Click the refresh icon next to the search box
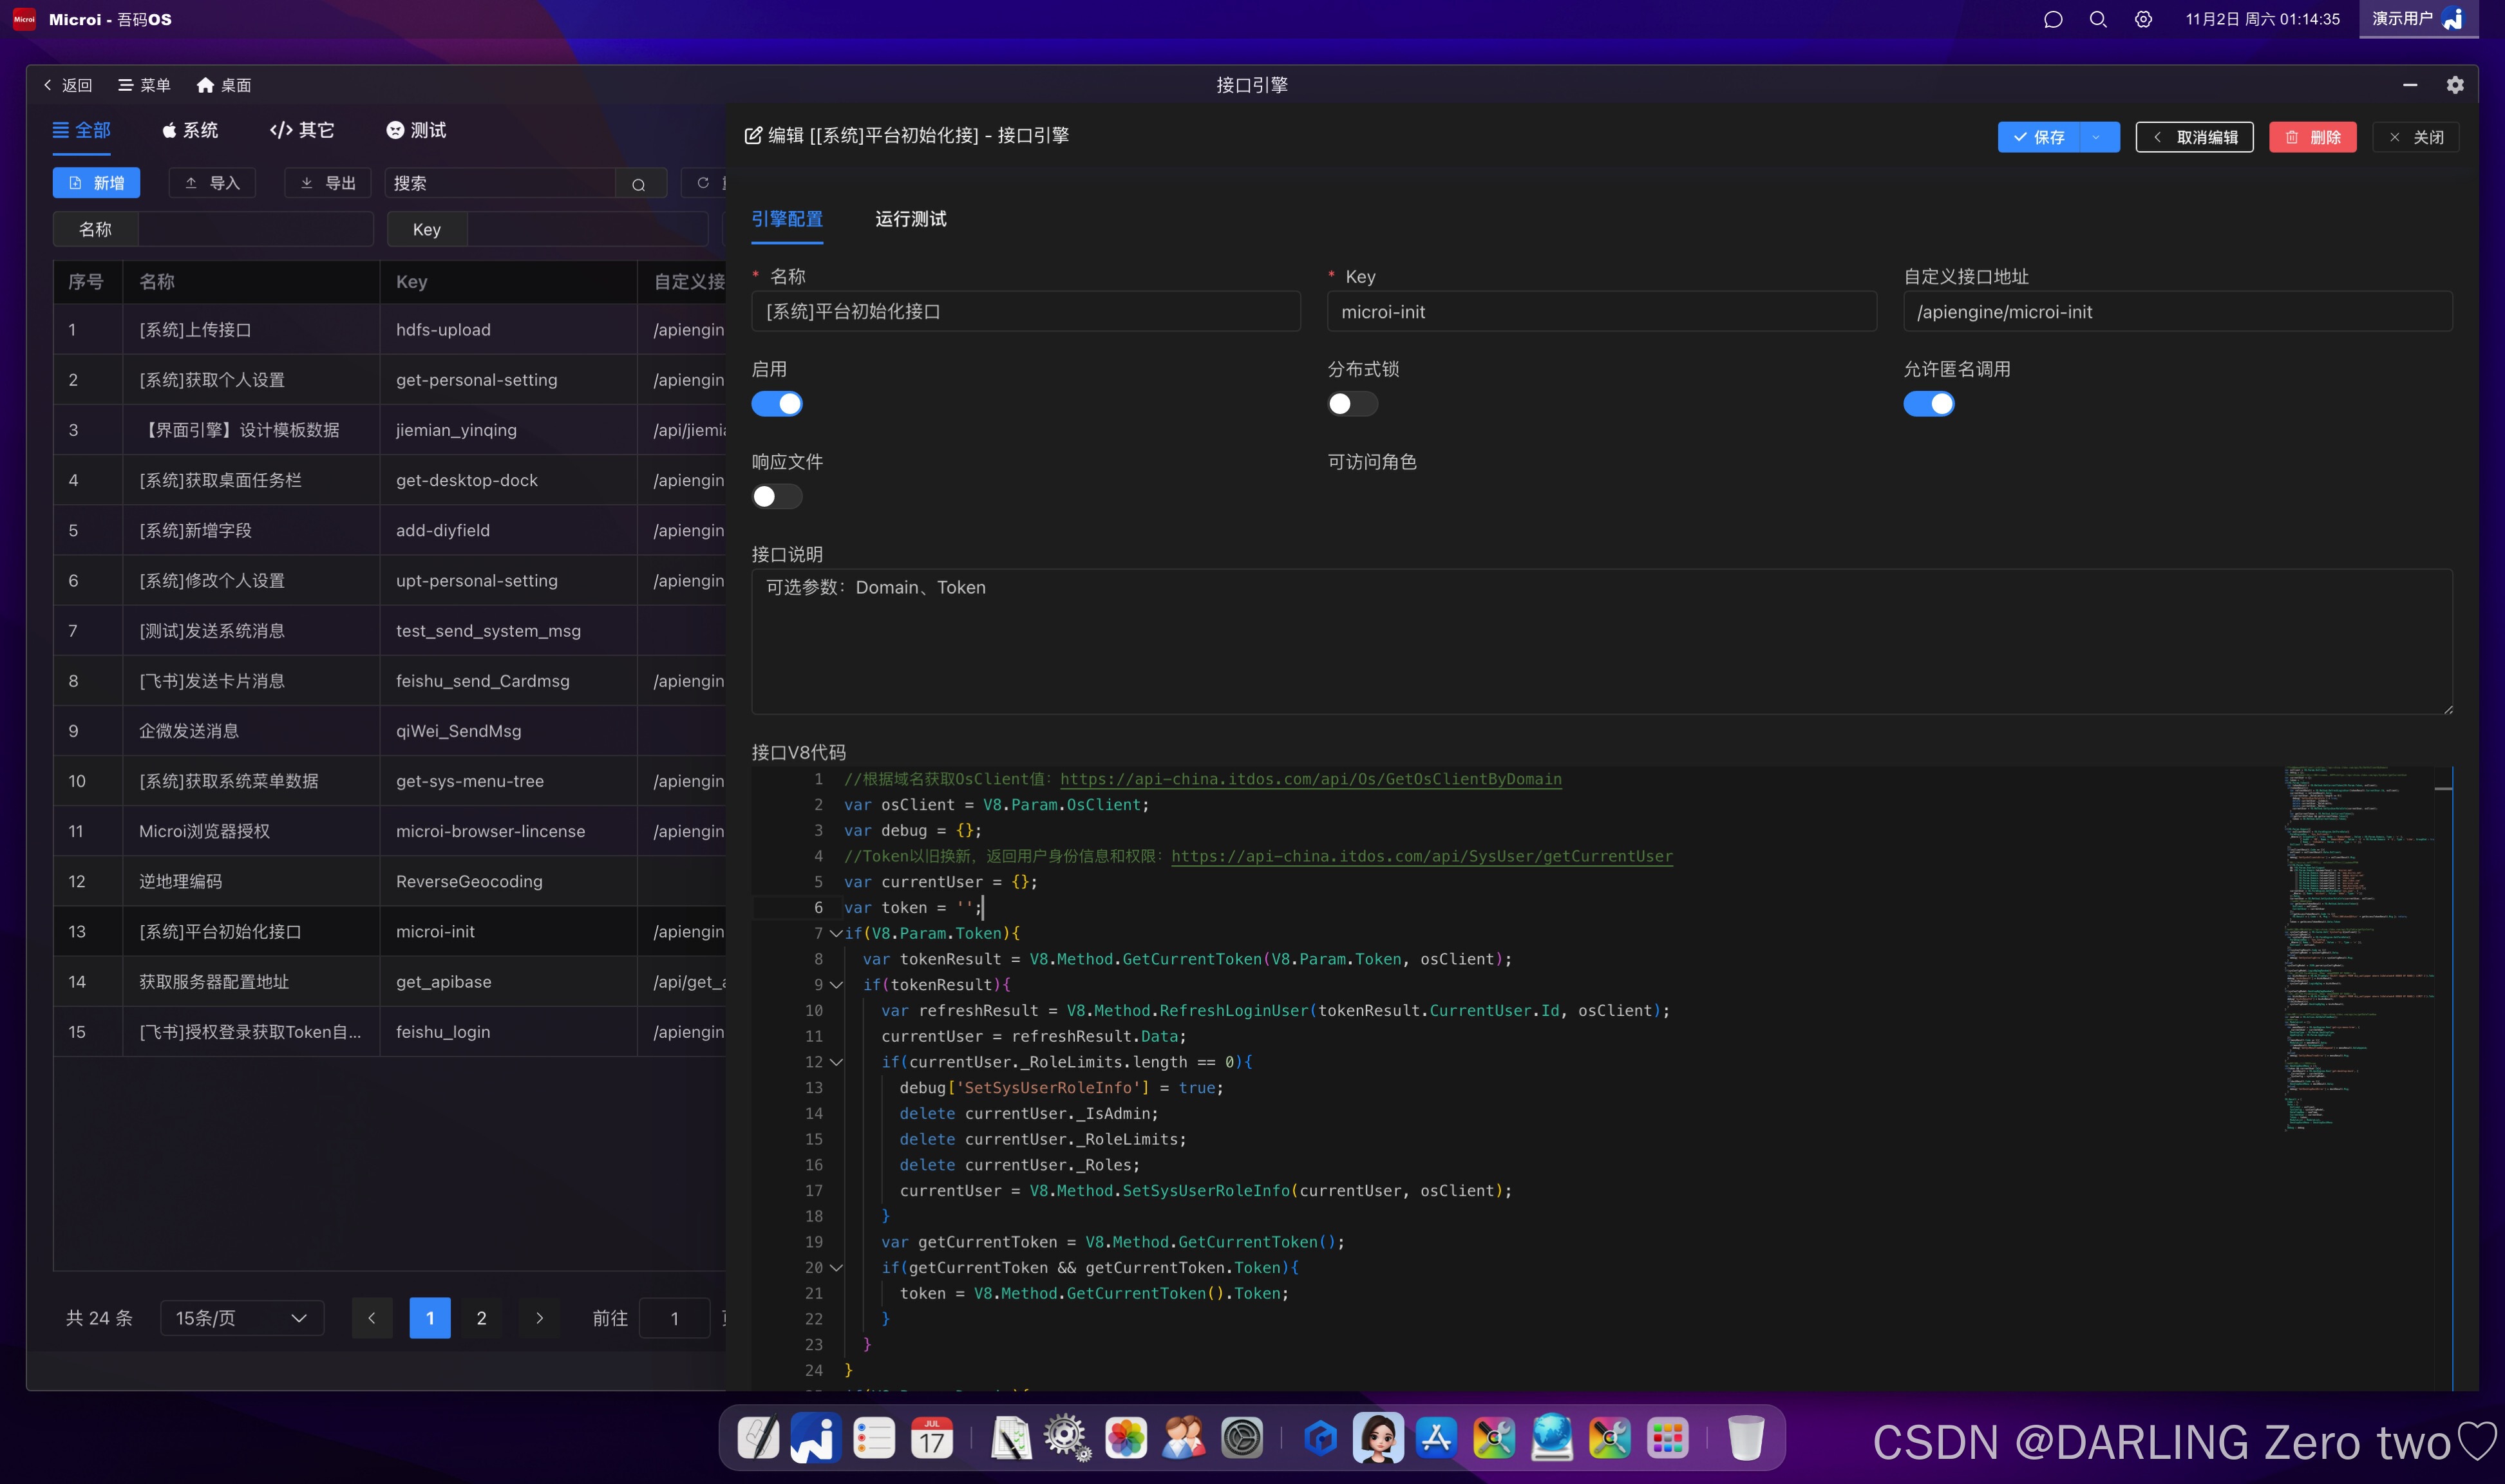Screen dimensions: 2505x1484 pos(703,183)
